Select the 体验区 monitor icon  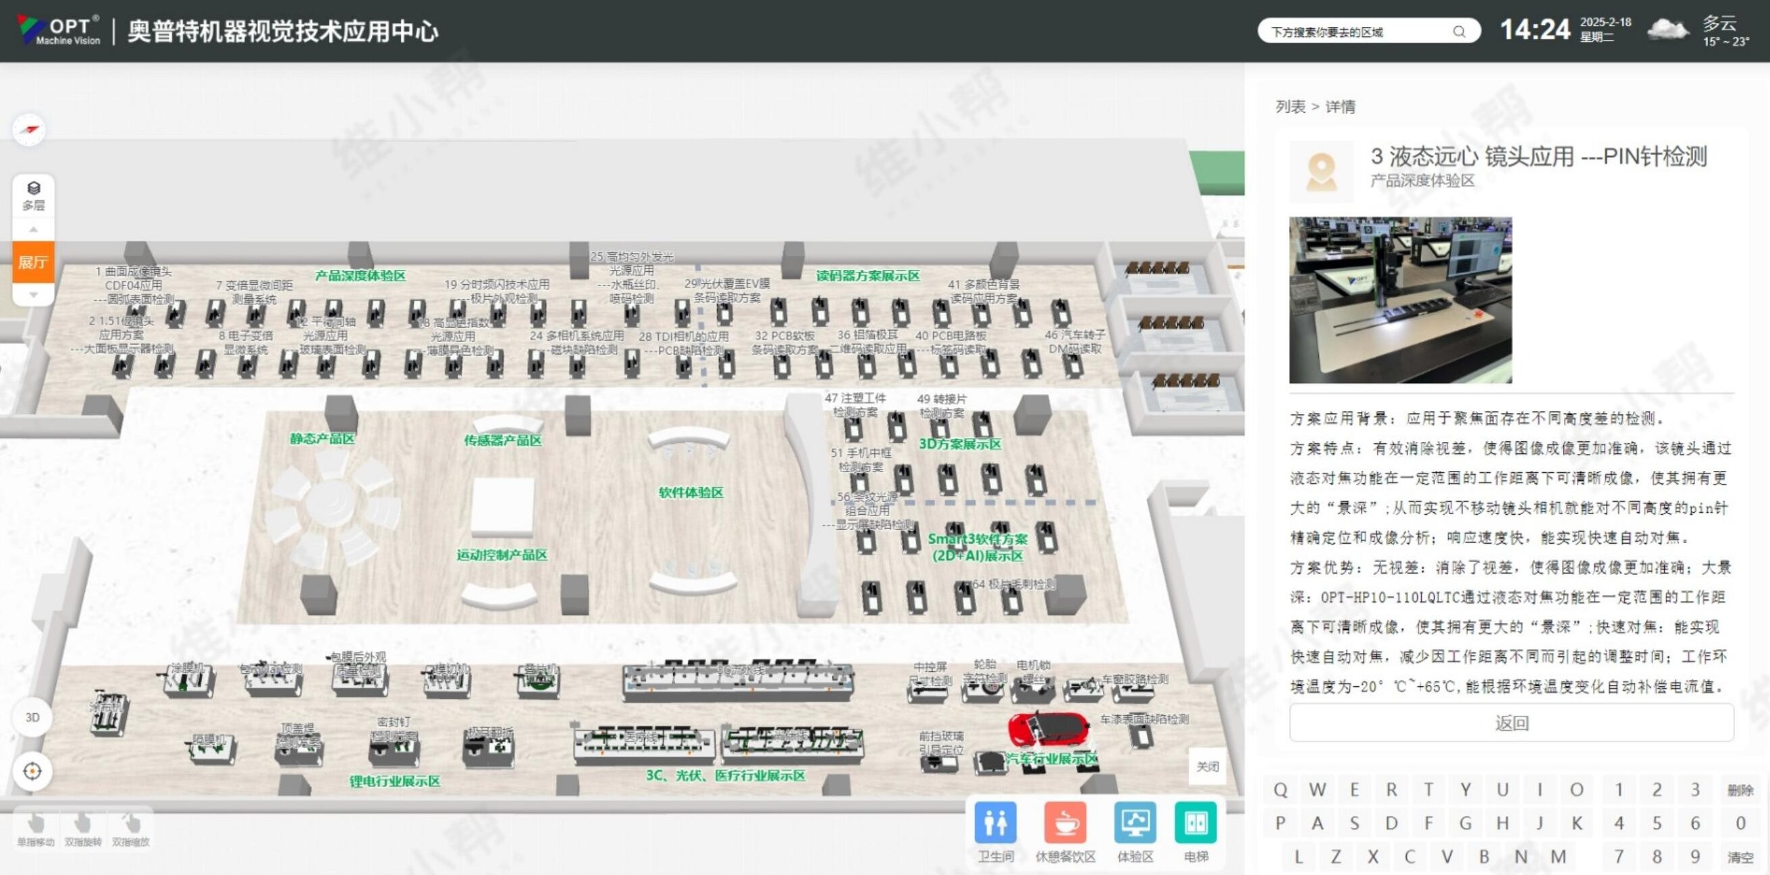1134,822
